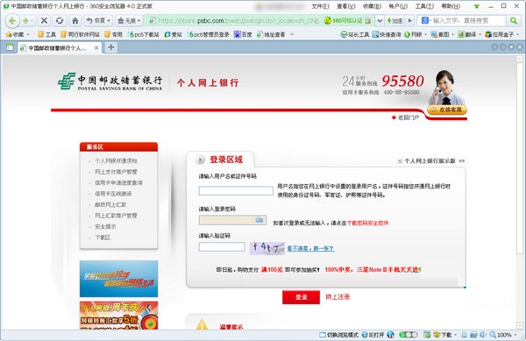Open the 同行软件网站 bookmark folder
The image size is (526, 341).
click(80, 34)
